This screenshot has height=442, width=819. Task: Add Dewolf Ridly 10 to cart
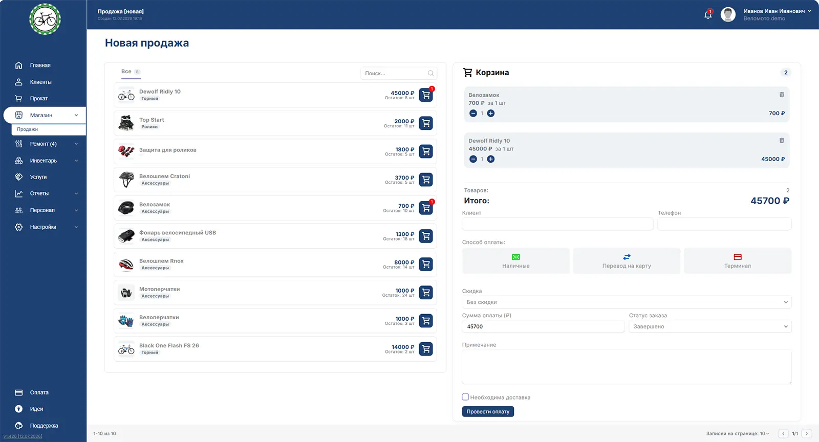426,95
